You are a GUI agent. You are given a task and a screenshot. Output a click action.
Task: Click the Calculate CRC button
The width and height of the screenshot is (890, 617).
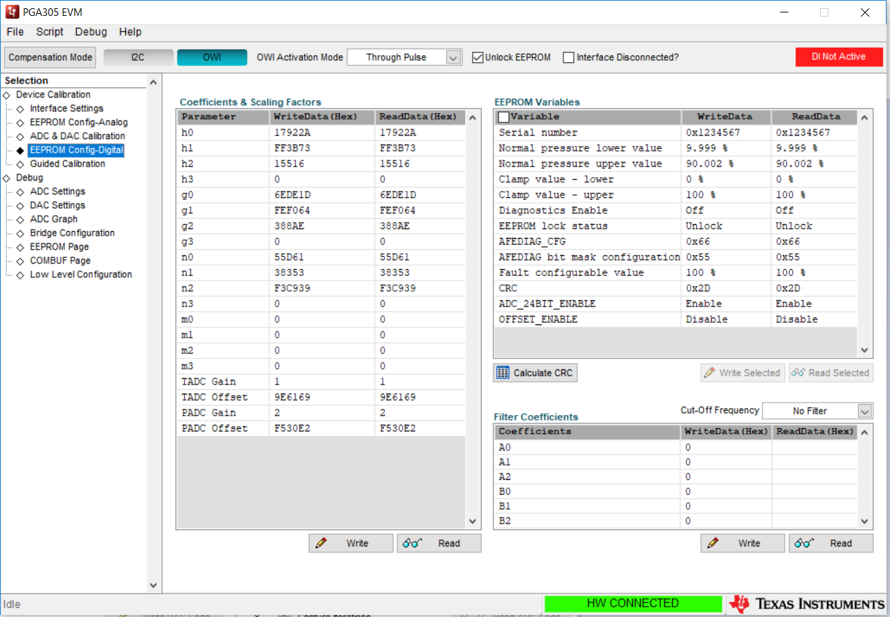point(535,373)
